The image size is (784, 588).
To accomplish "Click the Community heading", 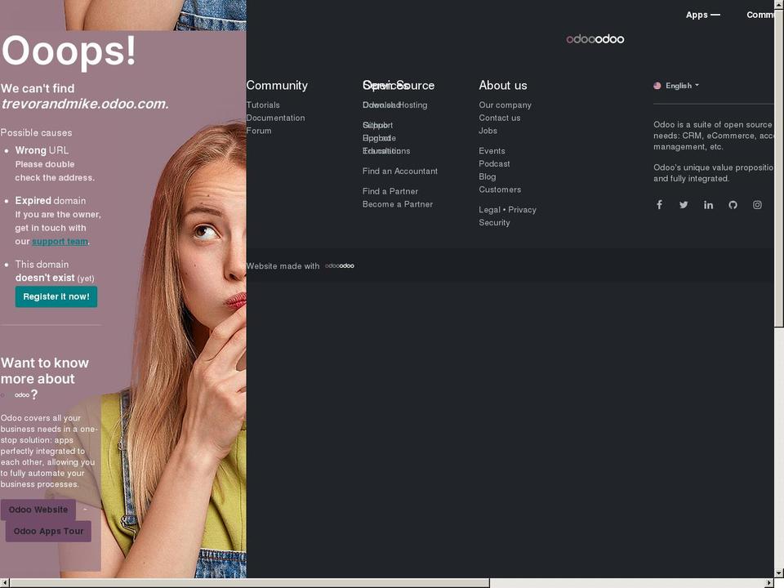I will [277, 86].
